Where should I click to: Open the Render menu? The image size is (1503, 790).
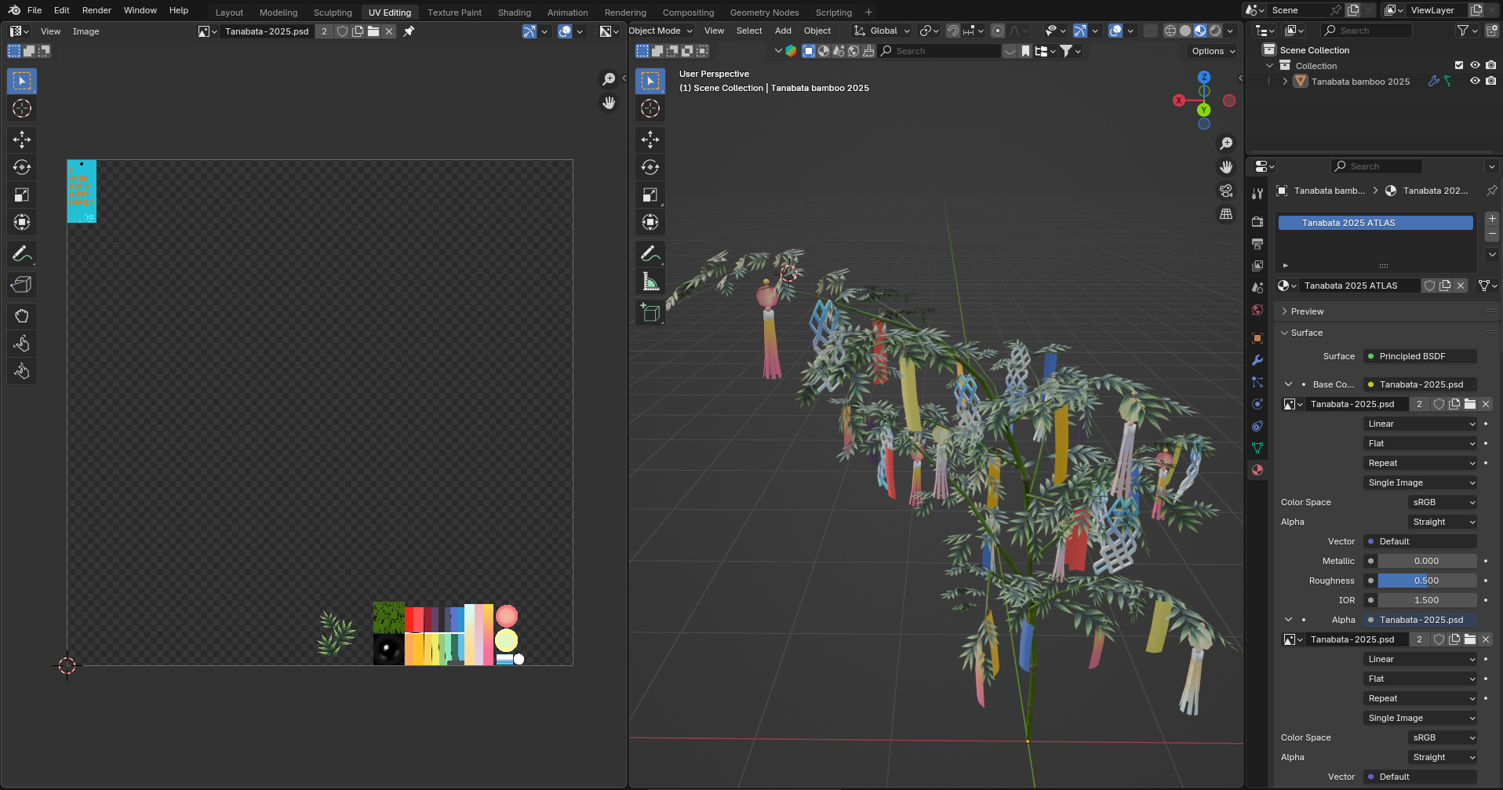pyautogui.click(x=96, y=10)
